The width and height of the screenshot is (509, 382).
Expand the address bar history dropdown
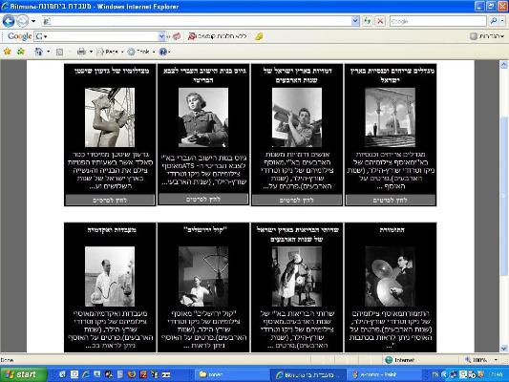point(355,21)
